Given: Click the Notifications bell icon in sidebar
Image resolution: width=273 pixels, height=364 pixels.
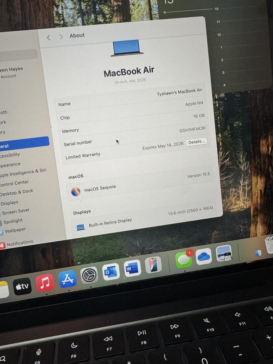Looking at the screenshot, I should click(x=2, y=246).
